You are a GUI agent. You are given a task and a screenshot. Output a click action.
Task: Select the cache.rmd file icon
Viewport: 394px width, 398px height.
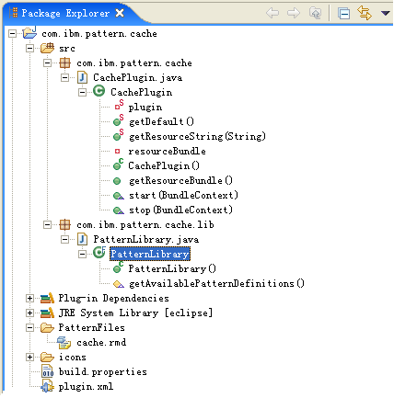click(x=64, y=343)
